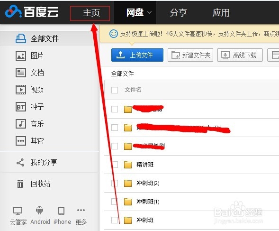Viewport: 279px width, 231px height.
Task: Click the 我的分享 share icon
Action: point(20,162)
